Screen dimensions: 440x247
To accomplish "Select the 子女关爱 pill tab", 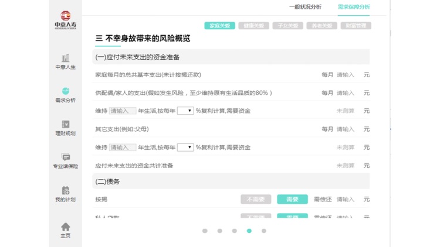I will tap(287, 26).
